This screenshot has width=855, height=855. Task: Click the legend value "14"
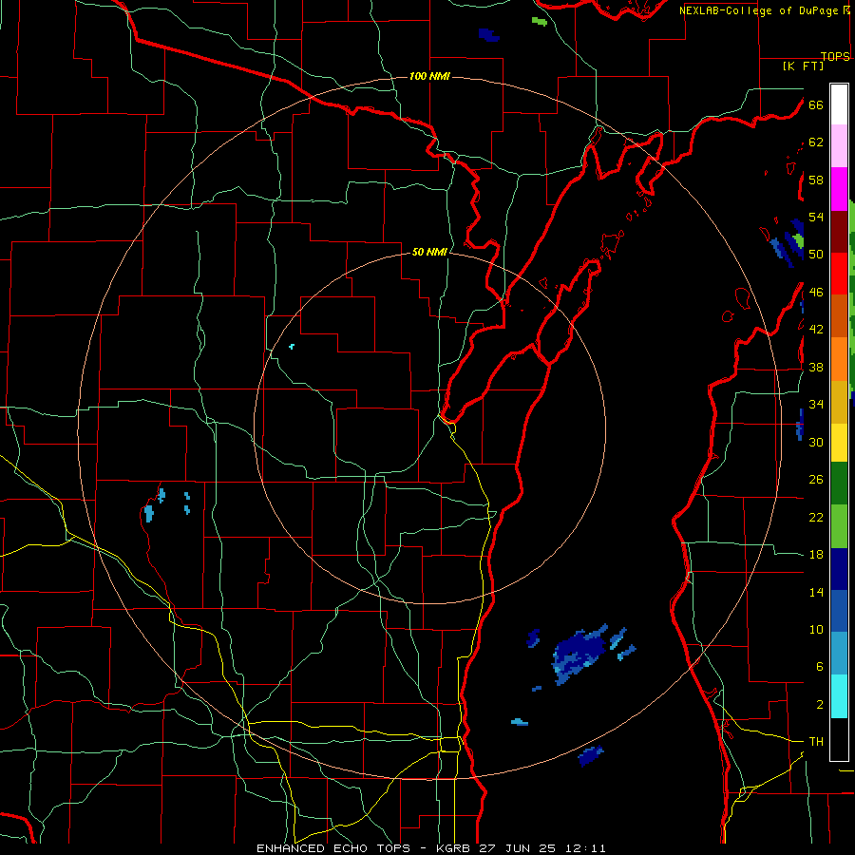(x=816, y=592)
